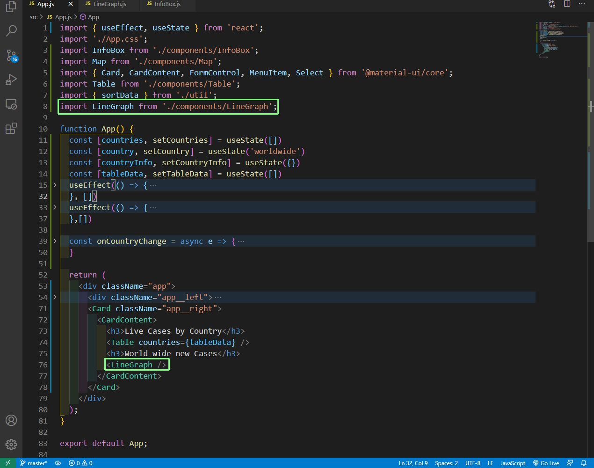Synchronize changes via the cloud icon
Screen dimensions: 594x468
(58, 463)
